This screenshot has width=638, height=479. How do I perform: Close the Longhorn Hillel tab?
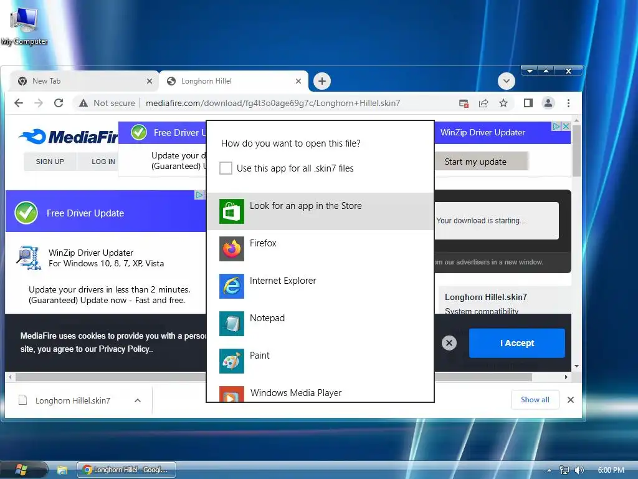[298, 81]
